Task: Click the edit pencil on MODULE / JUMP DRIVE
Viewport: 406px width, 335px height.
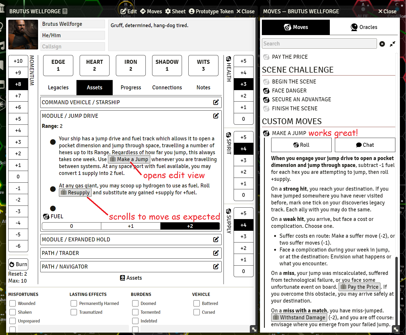Action: point(216,116)
